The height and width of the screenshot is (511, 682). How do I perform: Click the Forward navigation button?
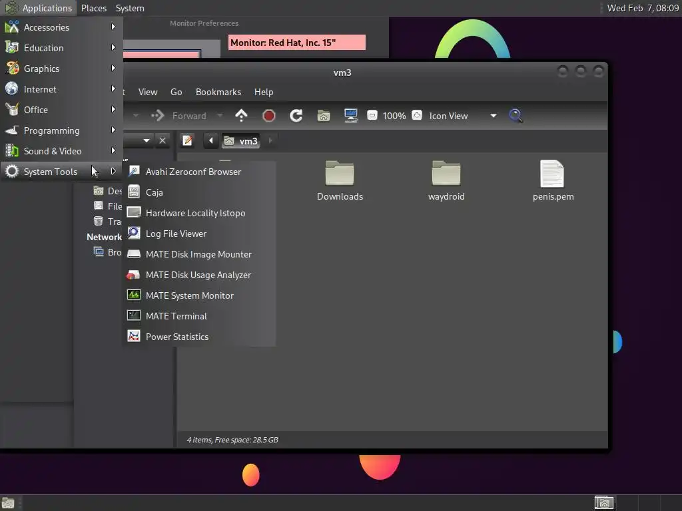point(178,116)
